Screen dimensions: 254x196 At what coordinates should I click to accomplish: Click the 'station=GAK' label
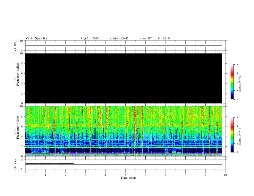click(119, 38)
